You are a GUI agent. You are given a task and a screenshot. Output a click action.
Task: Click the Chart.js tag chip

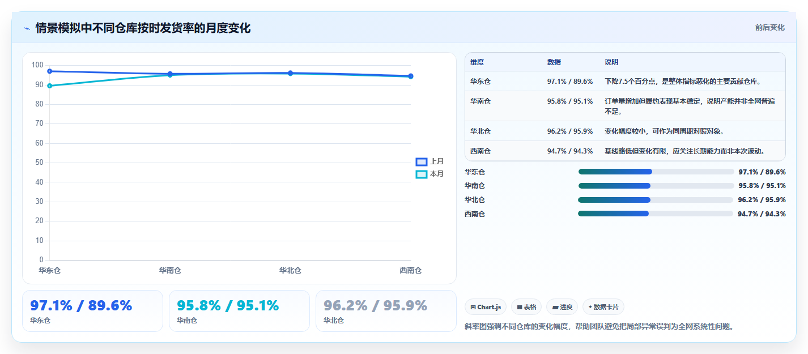(x=486, y=307)
